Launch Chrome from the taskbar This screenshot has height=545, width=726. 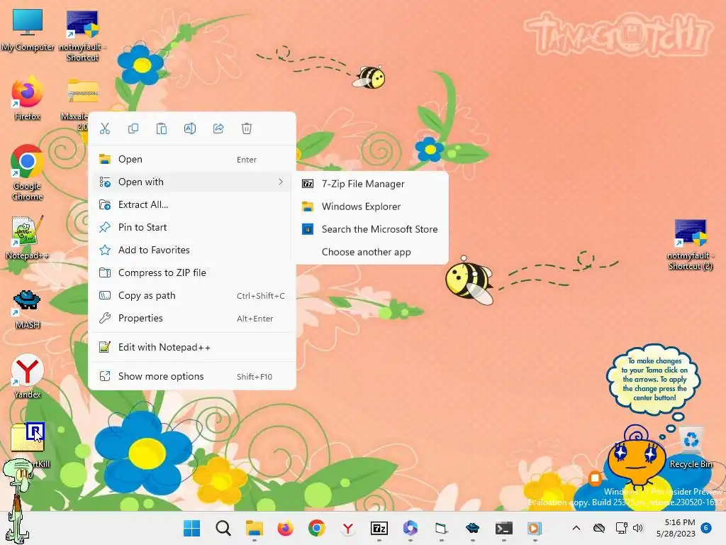pos(317,528)
